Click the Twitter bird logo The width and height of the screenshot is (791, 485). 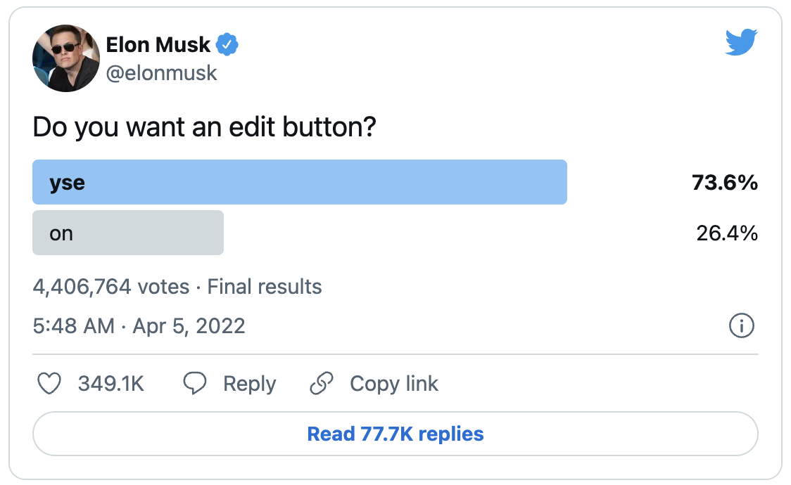pos(740,42)
